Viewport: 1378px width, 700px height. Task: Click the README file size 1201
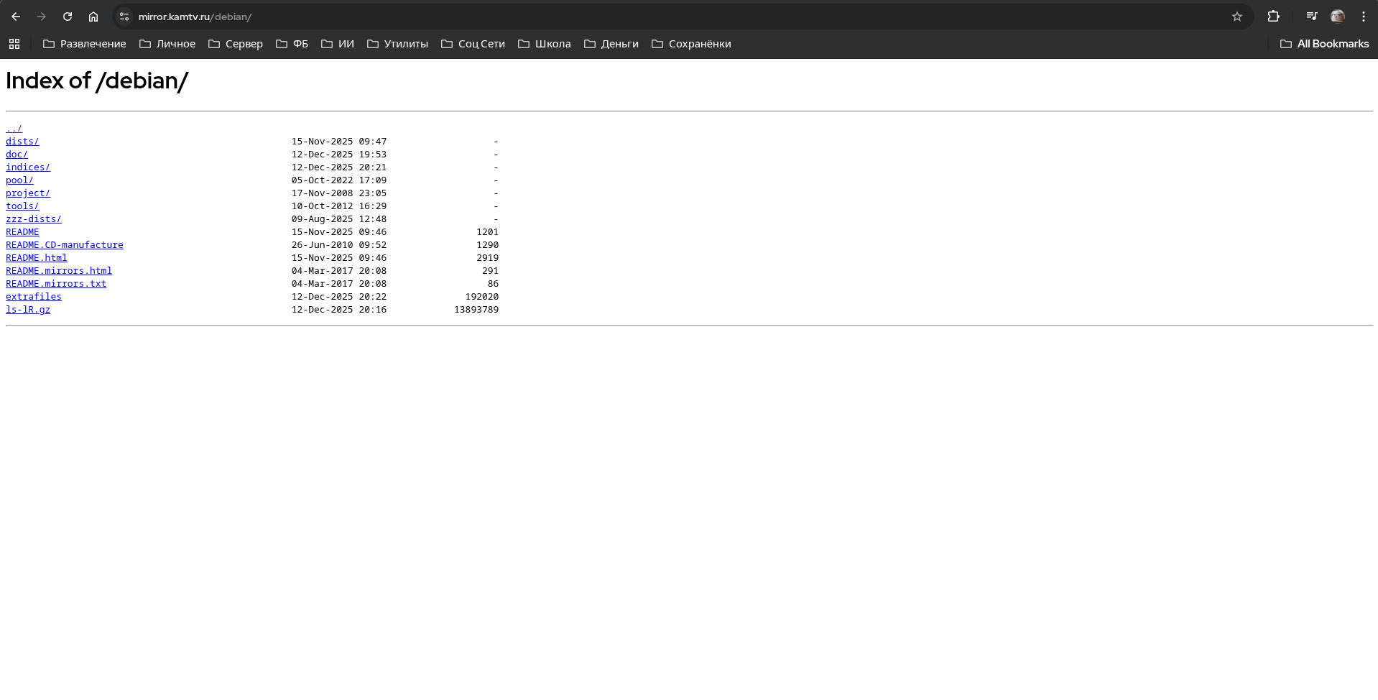point(488,232)
